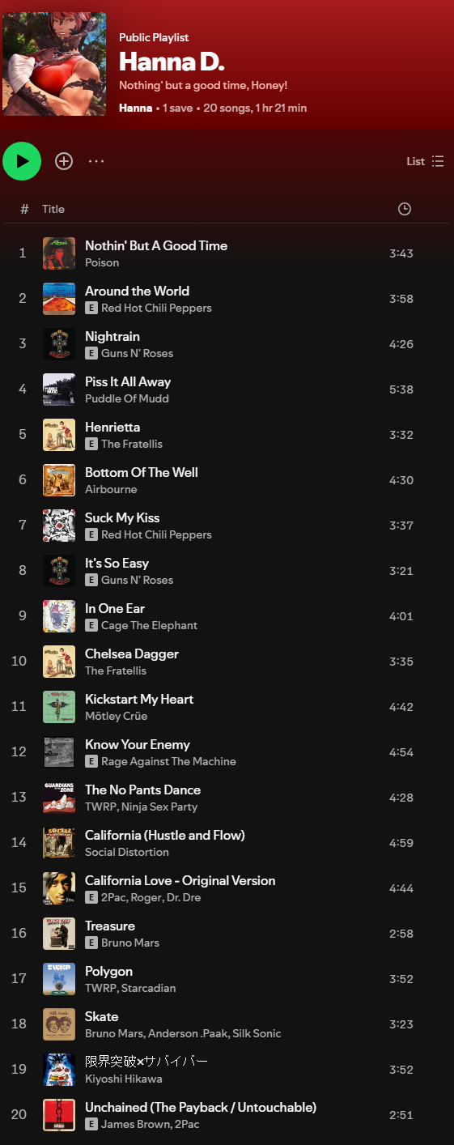Open the Hanna profile link
Image resolution: width=454 pixels, height=1145 pixels.
[x=135, y=108]
